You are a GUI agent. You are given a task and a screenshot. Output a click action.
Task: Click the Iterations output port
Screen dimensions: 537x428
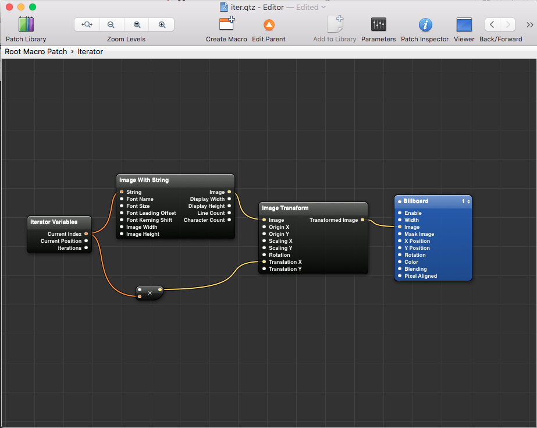(86, 247)
